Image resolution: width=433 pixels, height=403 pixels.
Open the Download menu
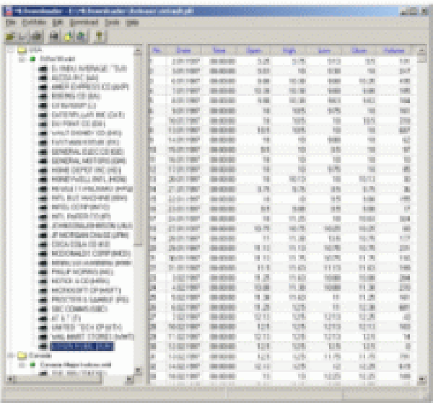click(x=84, y=22)
